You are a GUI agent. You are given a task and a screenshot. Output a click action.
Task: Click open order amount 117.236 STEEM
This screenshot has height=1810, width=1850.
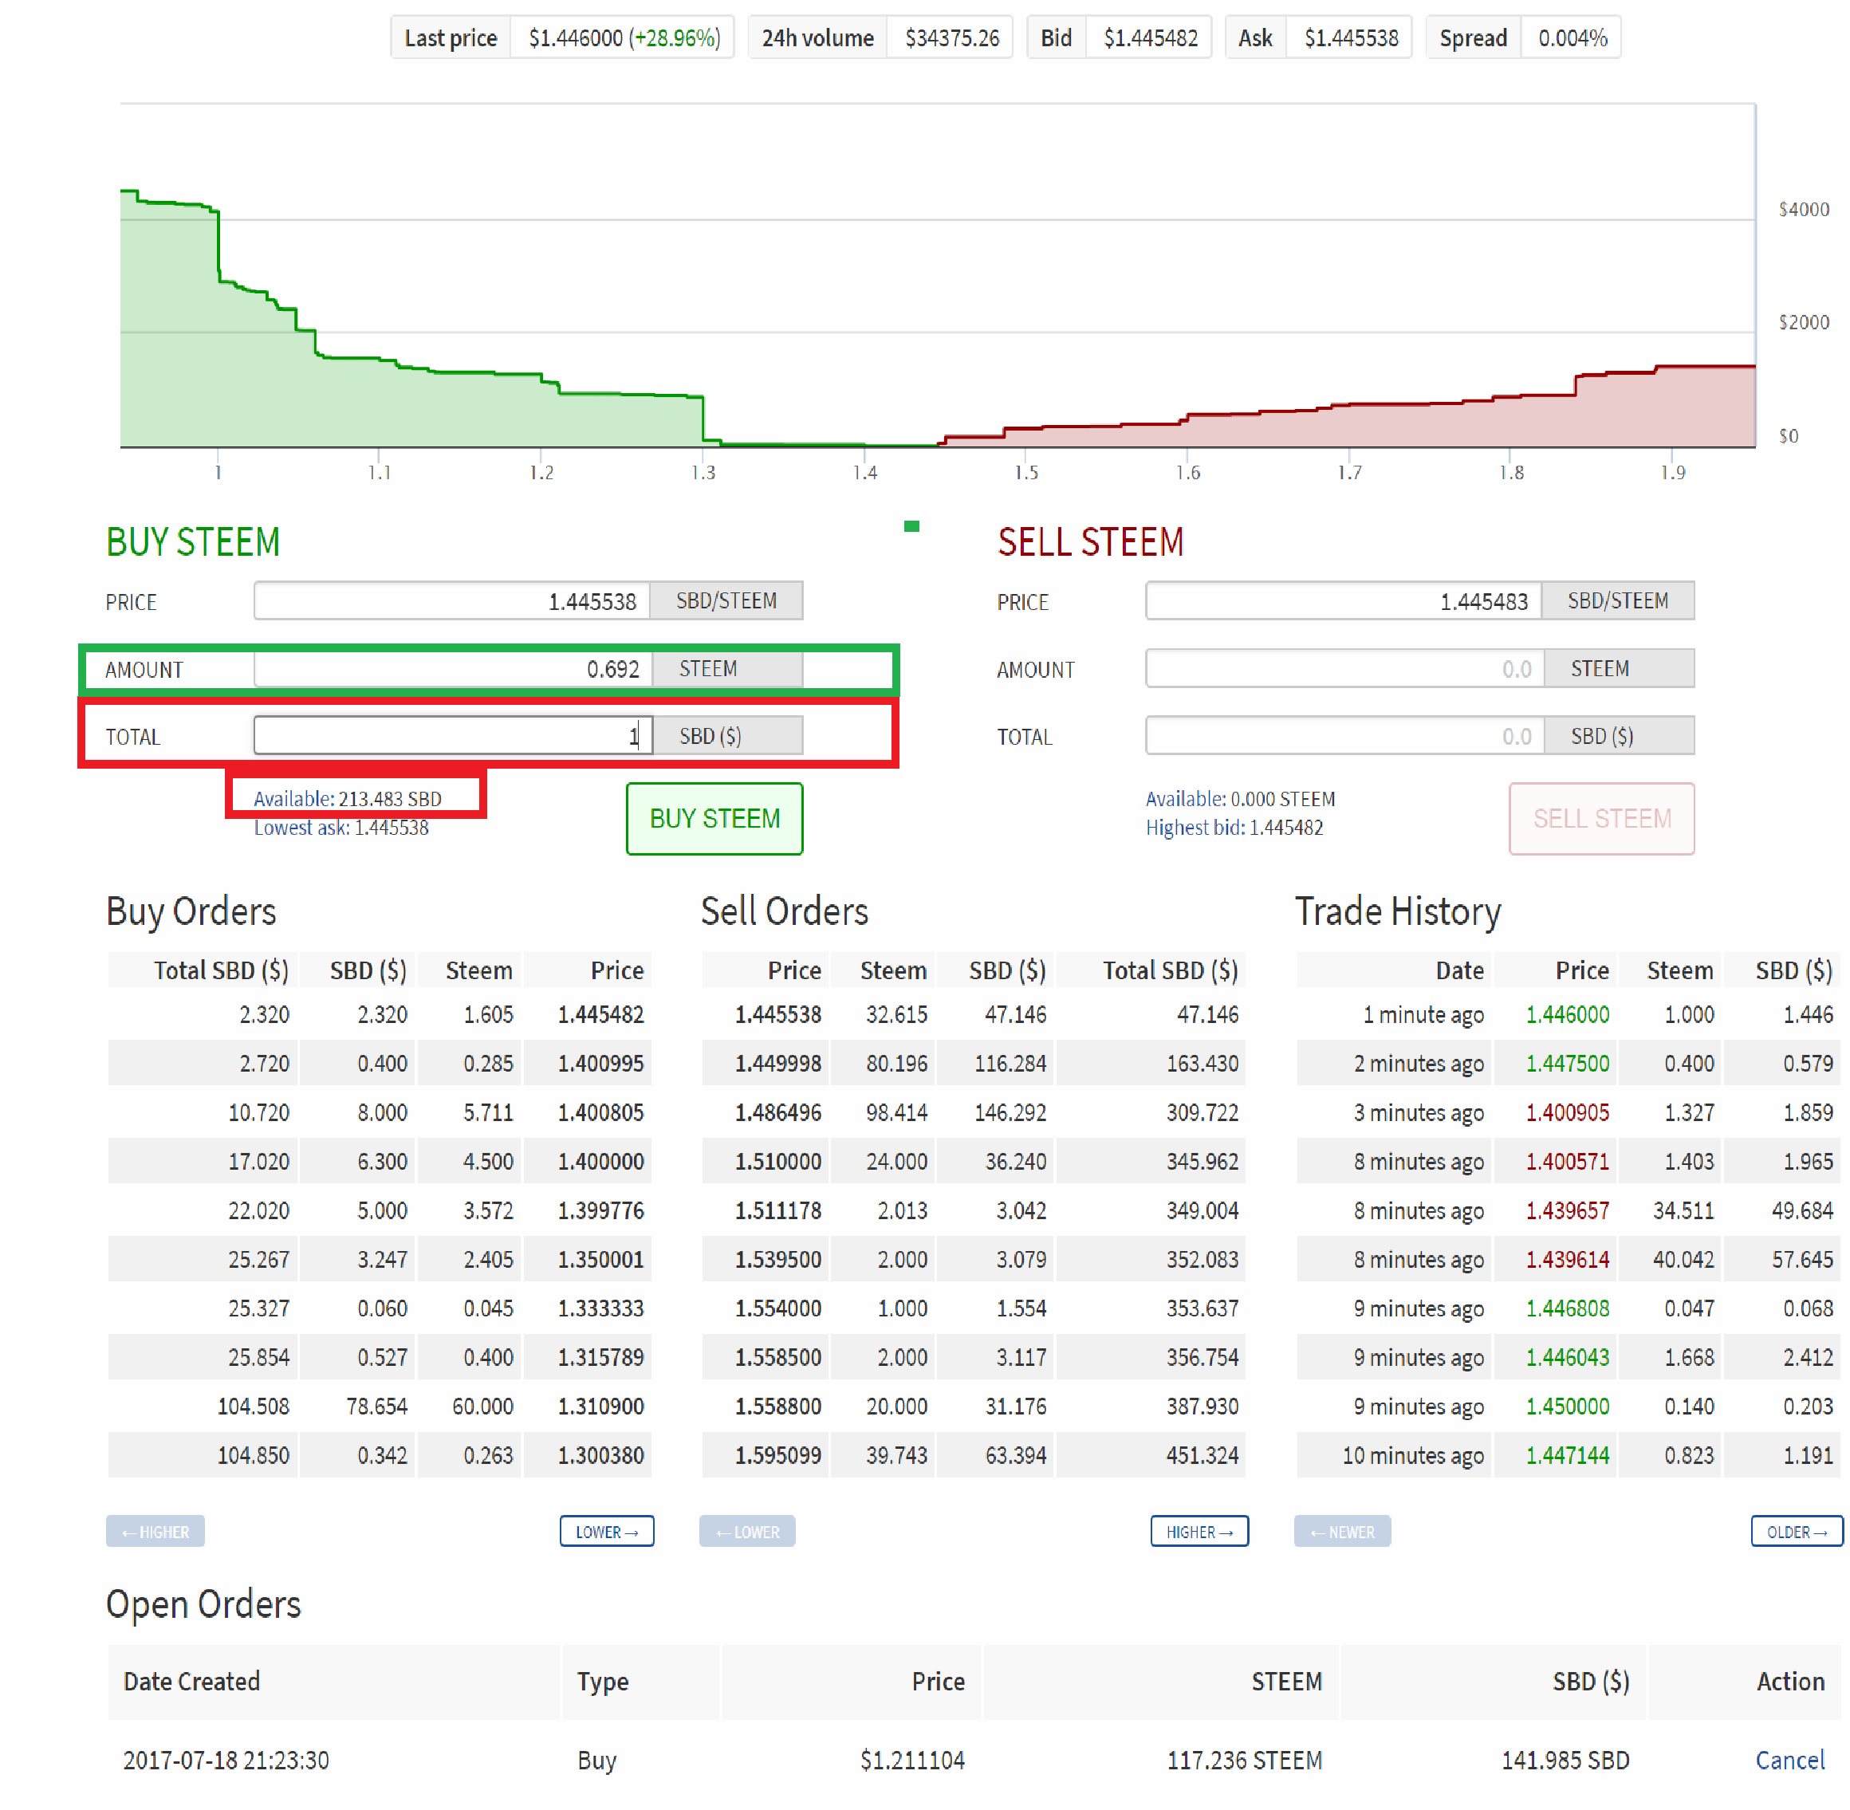1245,1760
